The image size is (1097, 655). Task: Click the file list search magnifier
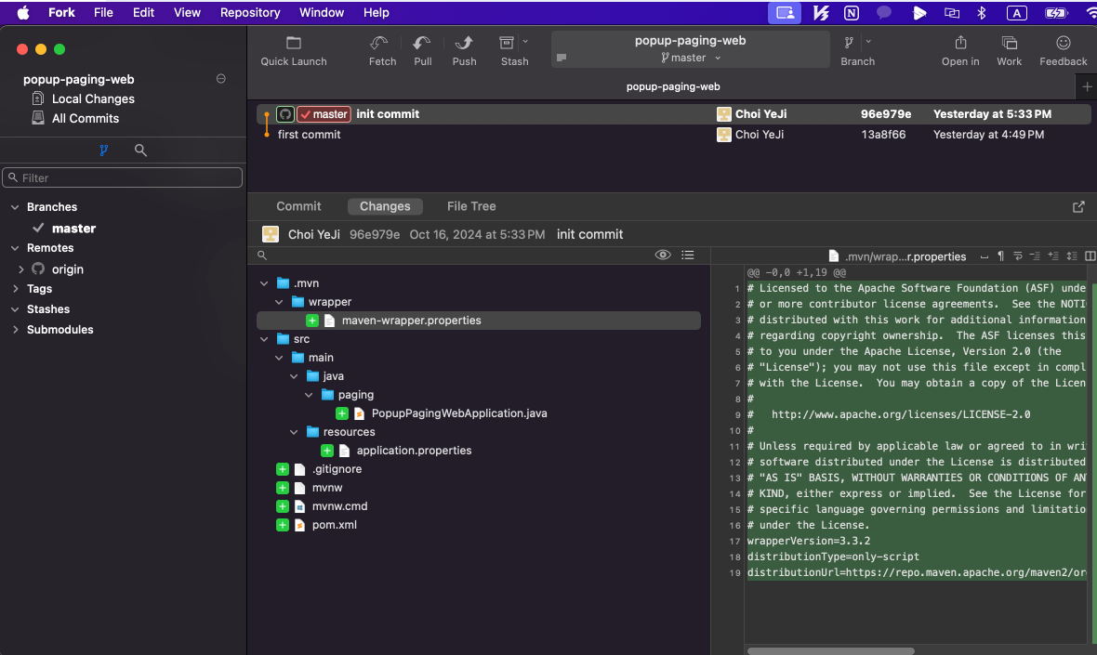[262, 255]
